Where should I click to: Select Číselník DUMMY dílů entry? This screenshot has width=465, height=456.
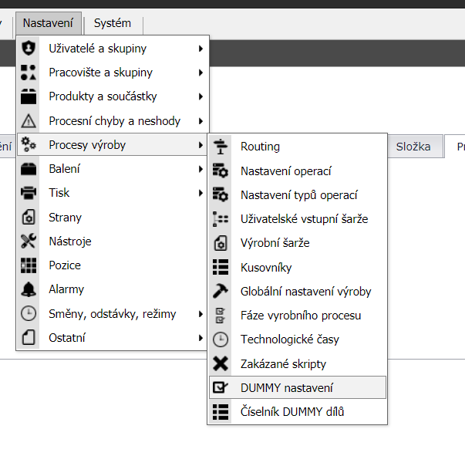click(x=292, y=412)
